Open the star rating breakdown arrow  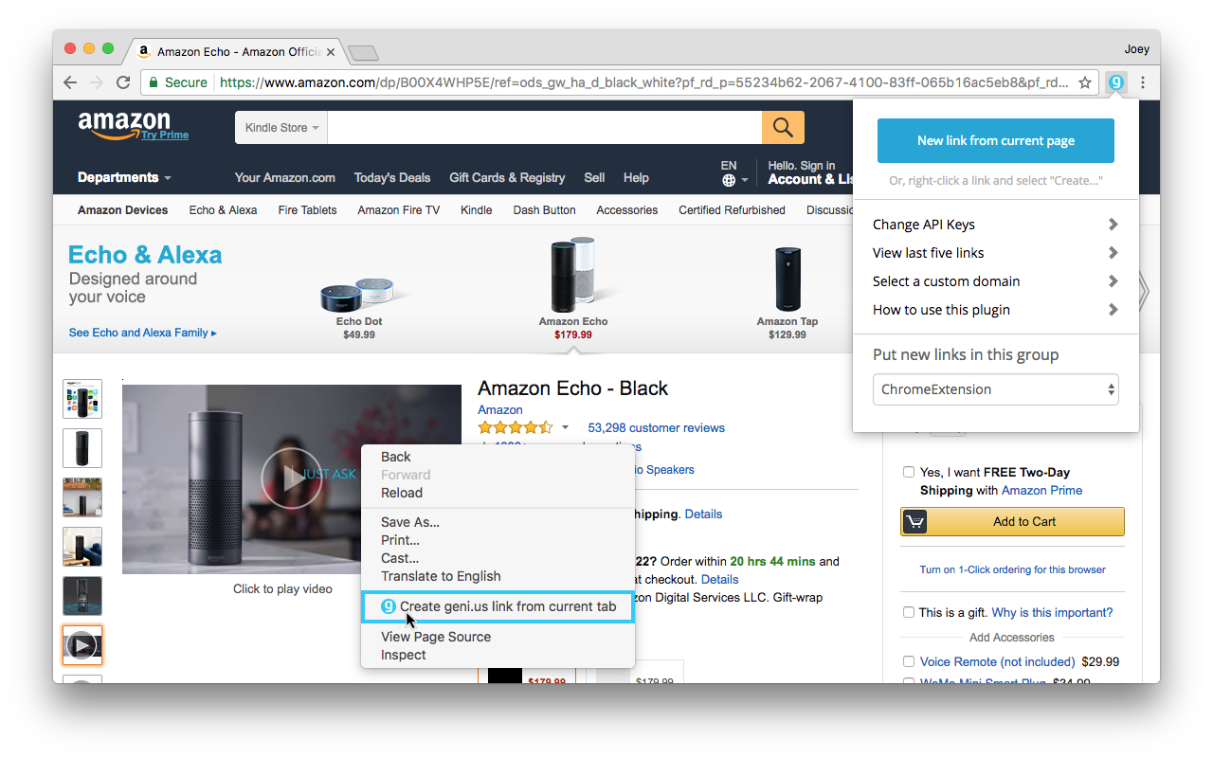[x=565, y=428]
